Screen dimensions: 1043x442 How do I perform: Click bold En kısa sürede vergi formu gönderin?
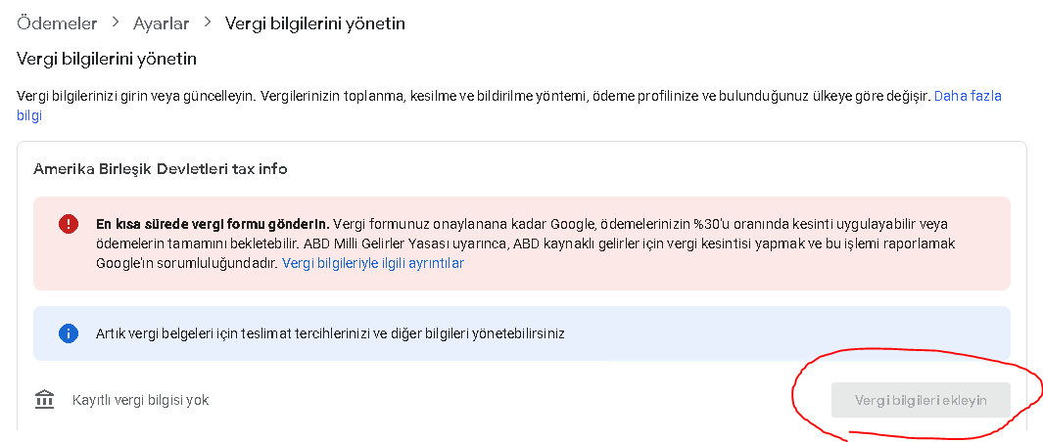(213, 223)
